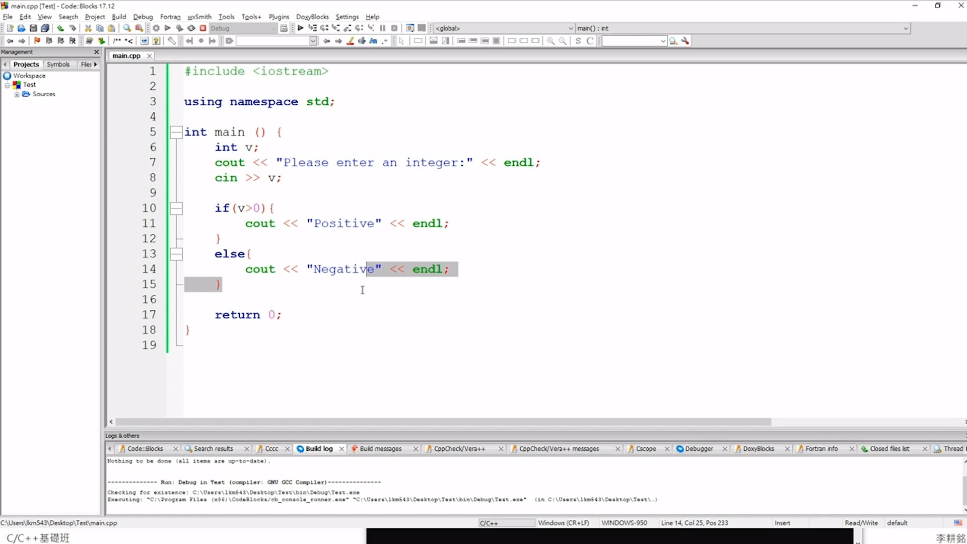The image size is (967, 544).
Task: Click the New file toolbar icon
Action: click(x=10, y=28)
